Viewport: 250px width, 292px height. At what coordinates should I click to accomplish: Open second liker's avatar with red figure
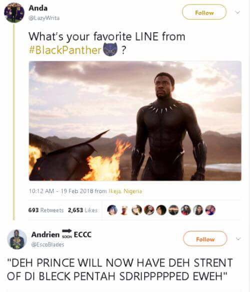[x=124, y=210]
